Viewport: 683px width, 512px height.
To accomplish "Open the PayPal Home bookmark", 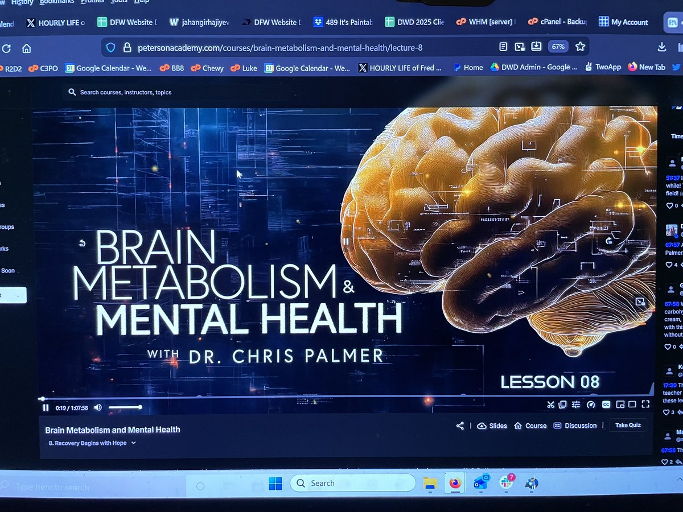I will point(468,68).
